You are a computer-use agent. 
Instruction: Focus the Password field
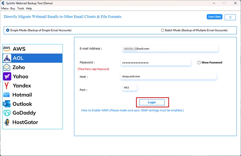click(x=156, y=63)
